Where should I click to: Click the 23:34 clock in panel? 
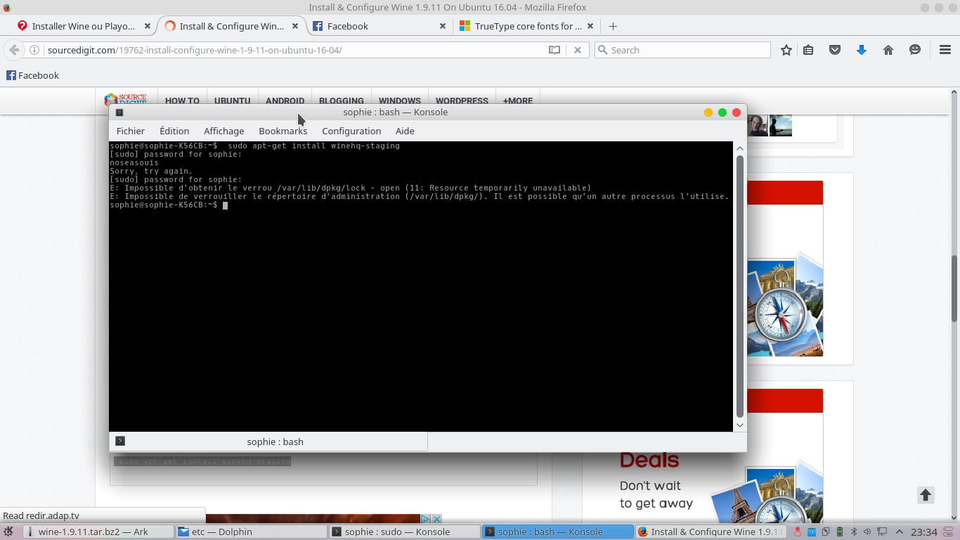(x=924, y=532)
